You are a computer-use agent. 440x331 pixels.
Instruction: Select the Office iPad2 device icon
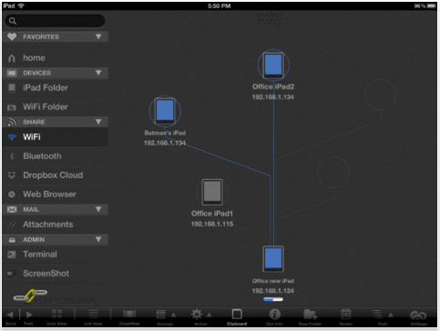click(x=273, y=65)
